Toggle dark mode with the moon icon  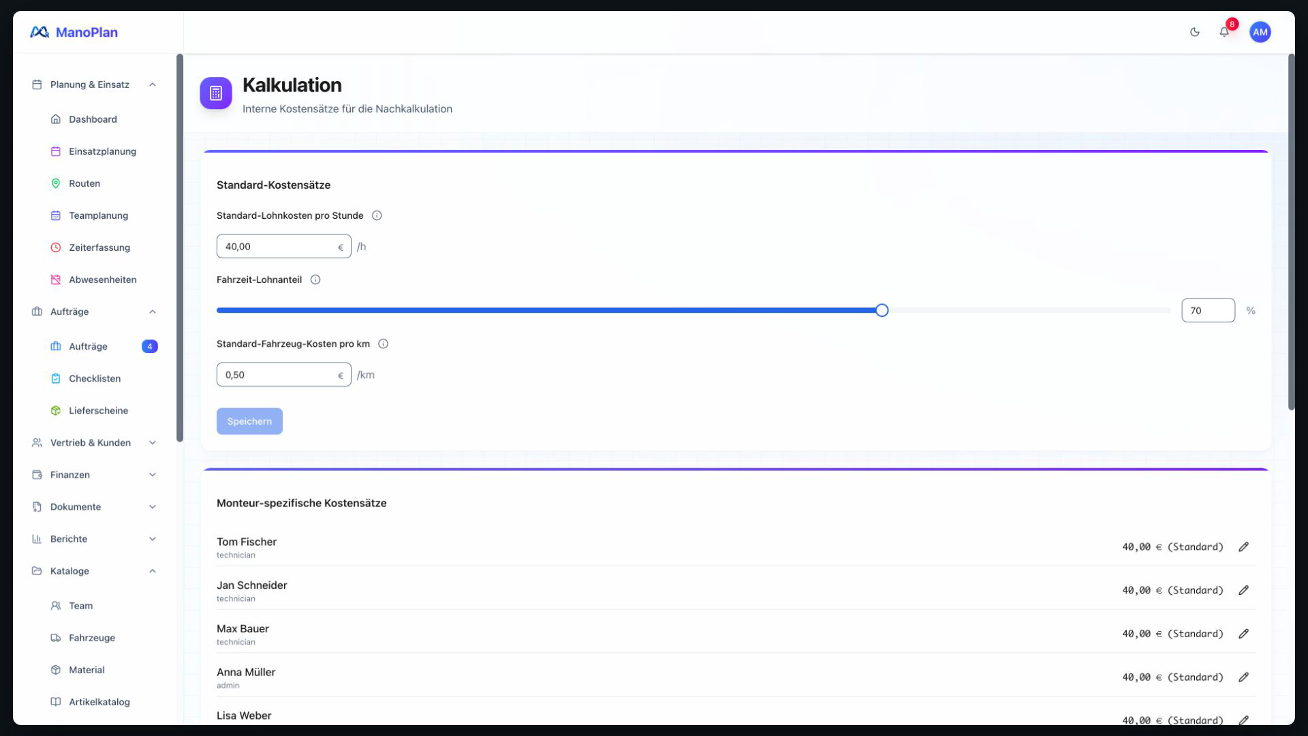pyautogui.click(x=1194, y=32)
